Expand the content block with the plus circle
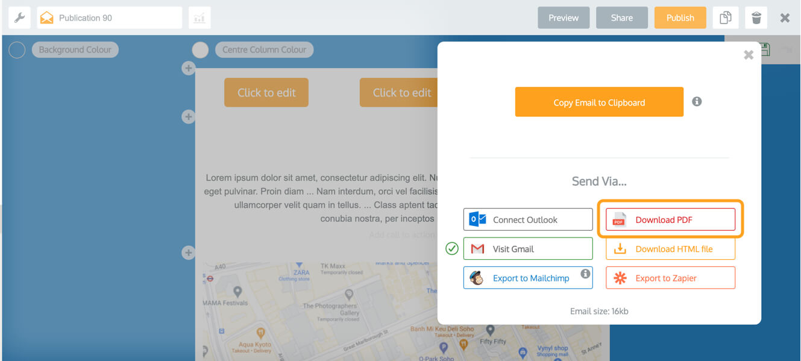The image size is (801, 361). [x=189, y=68]
